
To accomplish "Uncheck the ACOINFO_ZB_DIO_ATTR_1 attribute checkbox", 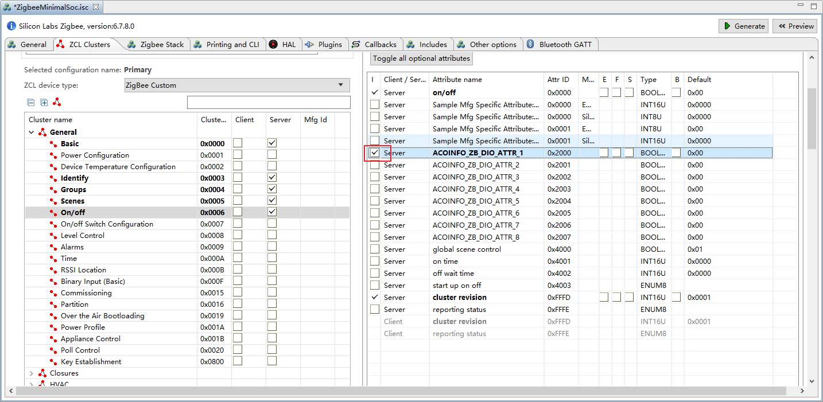I will click(x=375, y=153).
